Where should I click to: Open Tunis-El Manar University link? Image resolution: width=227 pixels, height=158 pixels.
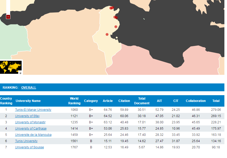tap(33, 110)
